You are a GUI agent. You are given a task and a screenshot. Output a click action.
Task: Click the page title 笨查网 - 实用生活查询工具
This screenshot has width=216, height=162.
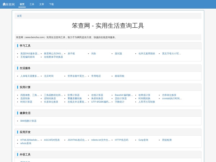pos(108,26)
